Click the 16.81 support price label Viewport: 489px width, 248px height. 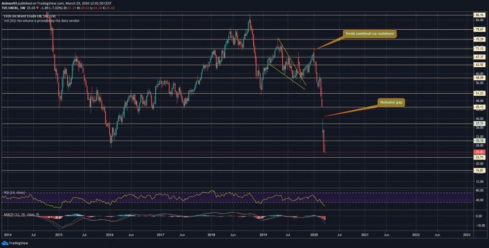478,171
